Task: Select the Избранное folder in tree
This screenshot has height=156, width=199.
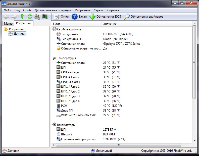Action: [17, 29]
